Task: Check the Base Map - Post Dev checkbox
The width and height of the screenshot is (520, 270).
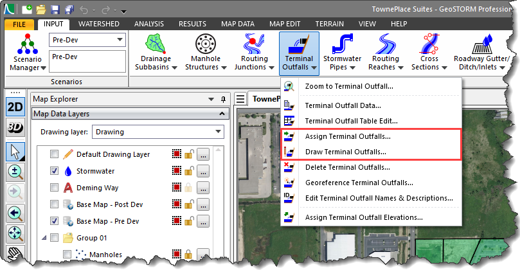Action: (54, 204)
